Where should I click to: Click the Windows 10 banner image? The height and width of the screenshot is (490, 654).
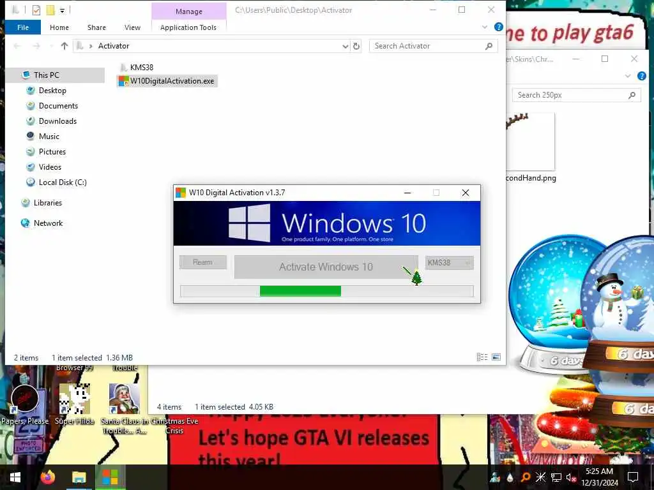326,223
